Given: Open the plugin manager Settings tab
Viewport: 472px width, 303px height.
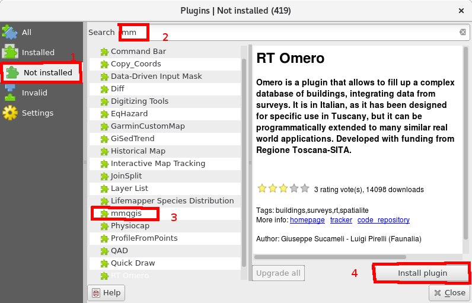Looking at the screenshot, I should point(42,113).
